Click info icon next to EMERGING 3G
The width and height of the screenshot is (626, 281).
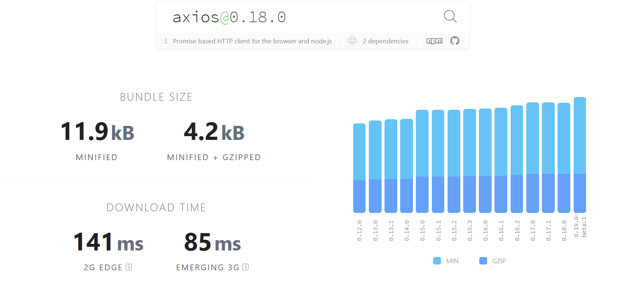click(x=246, y=267)
